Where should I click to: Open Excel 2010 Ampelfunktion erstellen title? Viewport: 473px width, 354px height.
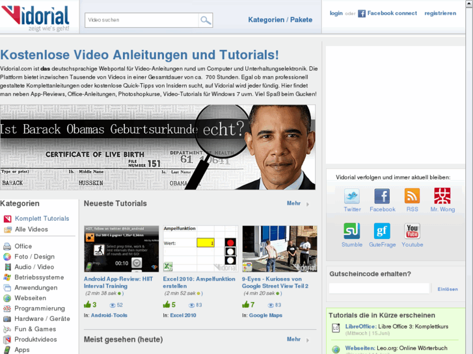pos(199,283)
